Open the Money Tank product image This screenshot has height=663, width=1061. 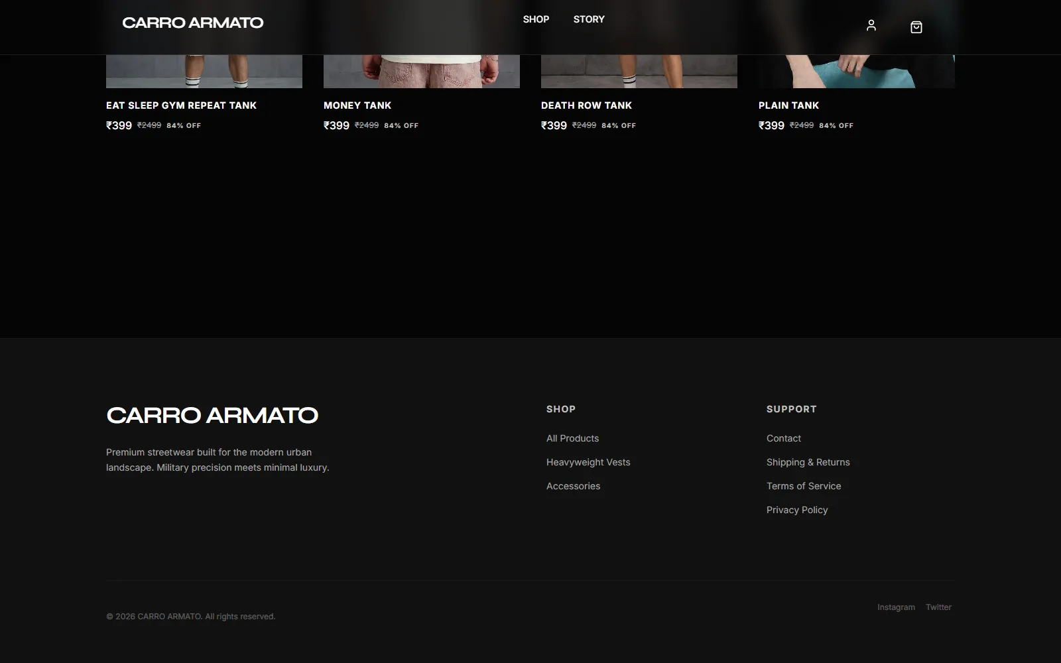tap(422, 71)
